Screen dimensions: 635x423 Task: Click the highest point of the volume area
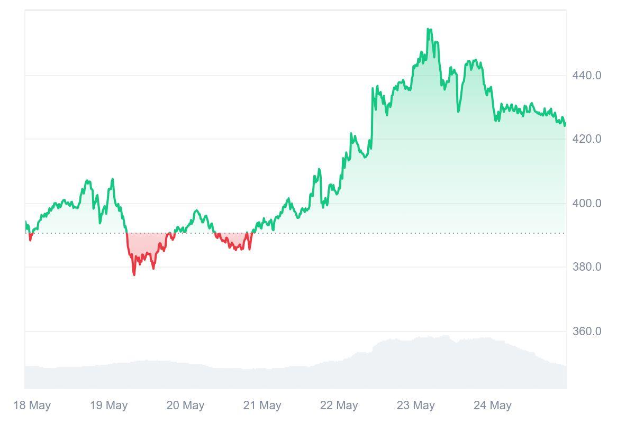pyautogui.click(x=446, y=336)
